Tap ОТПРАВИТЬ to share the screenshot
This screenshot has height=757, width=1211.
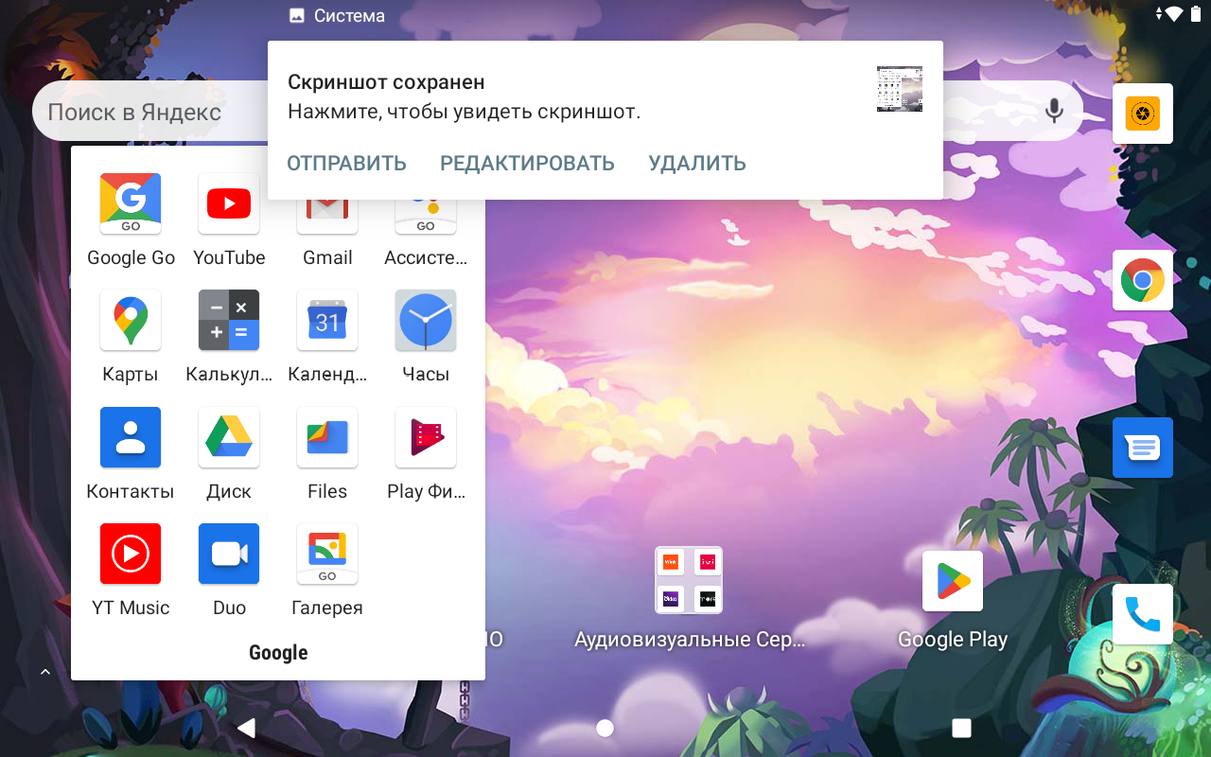tap(346, 164)
